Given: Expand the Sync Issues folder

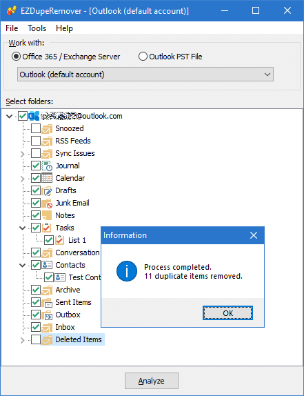Looking at the screenshot, I should [23, 154].
